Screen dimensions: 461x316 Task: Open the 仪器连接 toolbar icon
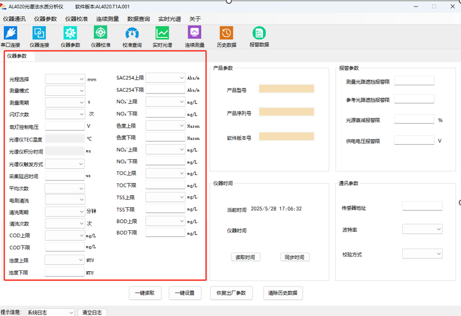click(x=39, y=33)
